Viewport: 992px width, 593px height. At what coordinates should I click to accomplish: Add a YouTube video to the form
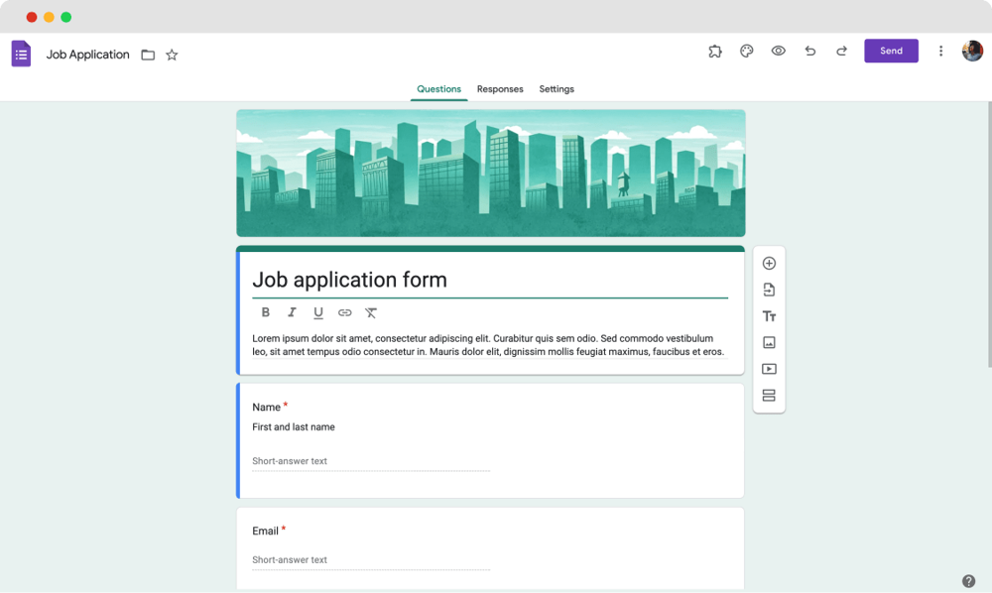769,369
